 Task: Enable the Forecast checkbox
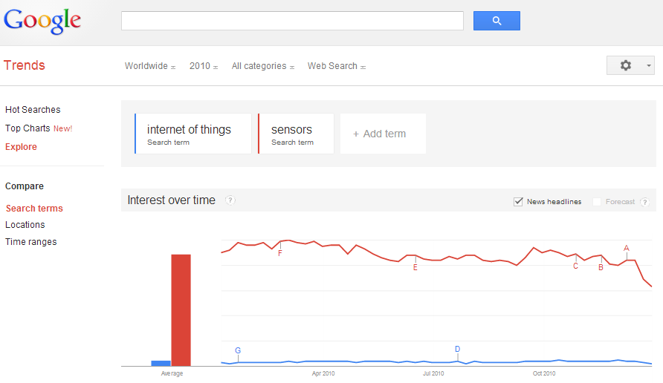pos(597,202)
